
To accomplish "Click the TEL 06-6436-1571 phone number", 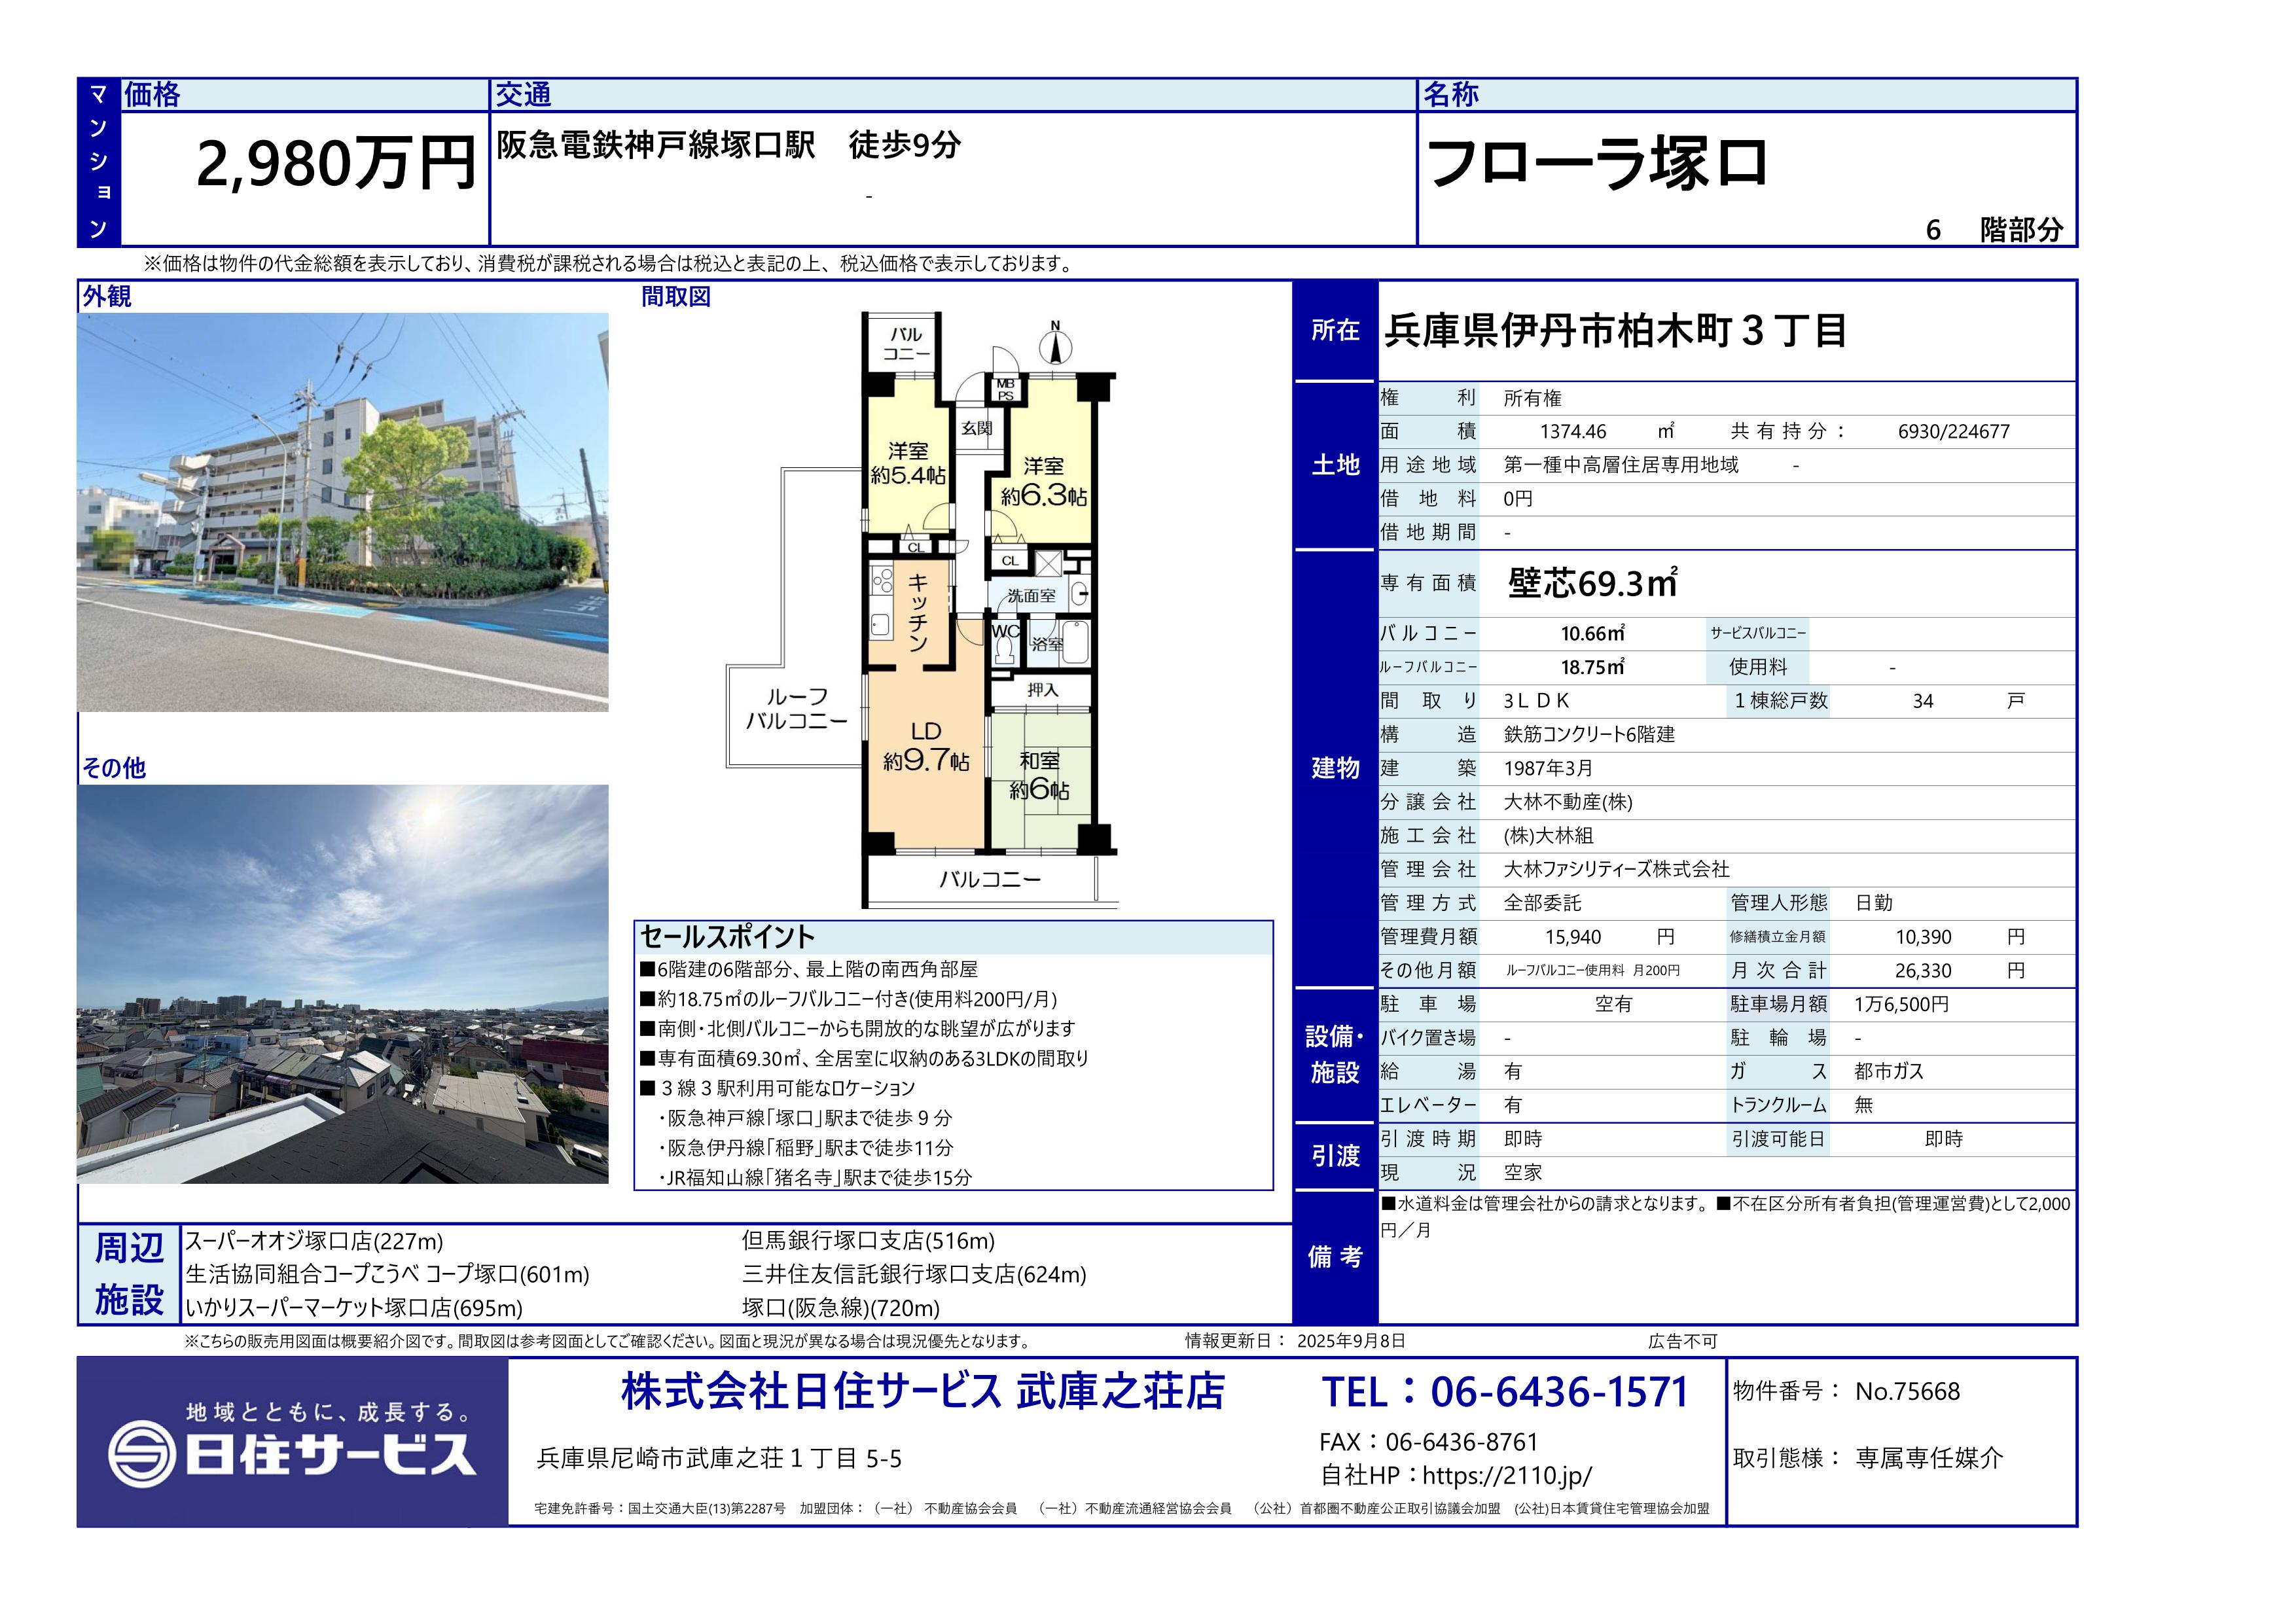I will [x=1505, y=1392].
